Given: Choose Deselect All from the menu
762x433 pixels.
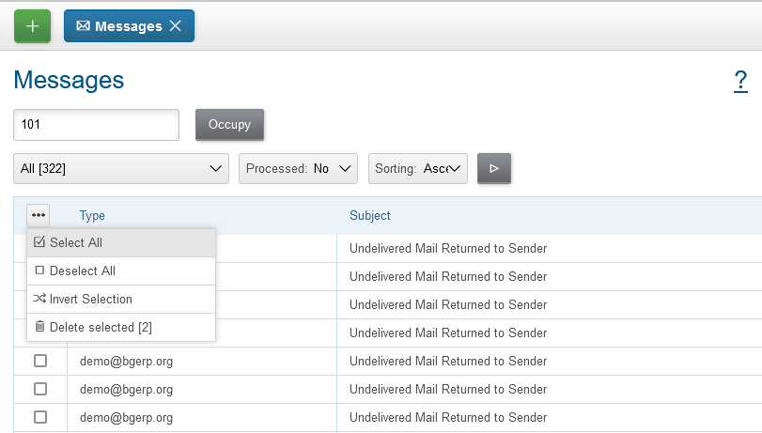Looking at the screenshot, I should point(82,271).
